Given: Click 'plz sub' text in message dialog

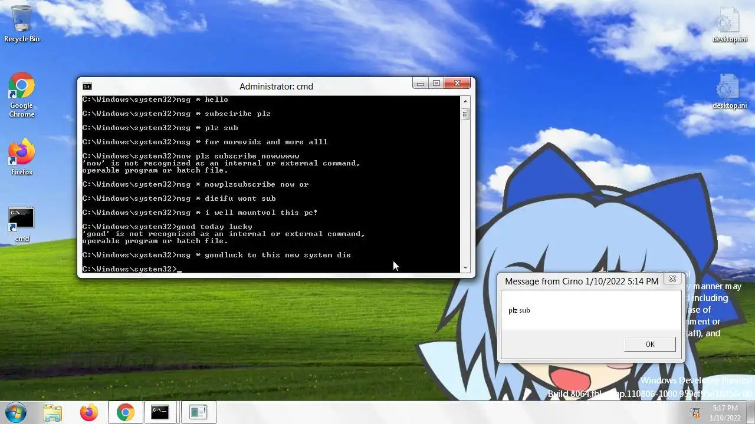Looking at the screenshot, I should 519,310.
